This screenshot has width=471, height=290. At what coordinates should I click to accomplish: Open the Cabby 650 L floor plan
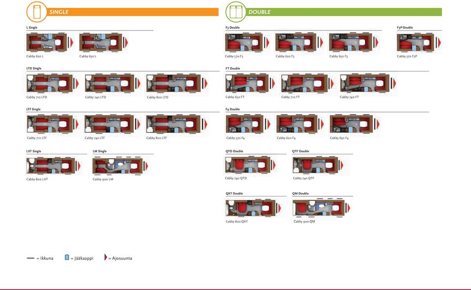tap(104, 42)
